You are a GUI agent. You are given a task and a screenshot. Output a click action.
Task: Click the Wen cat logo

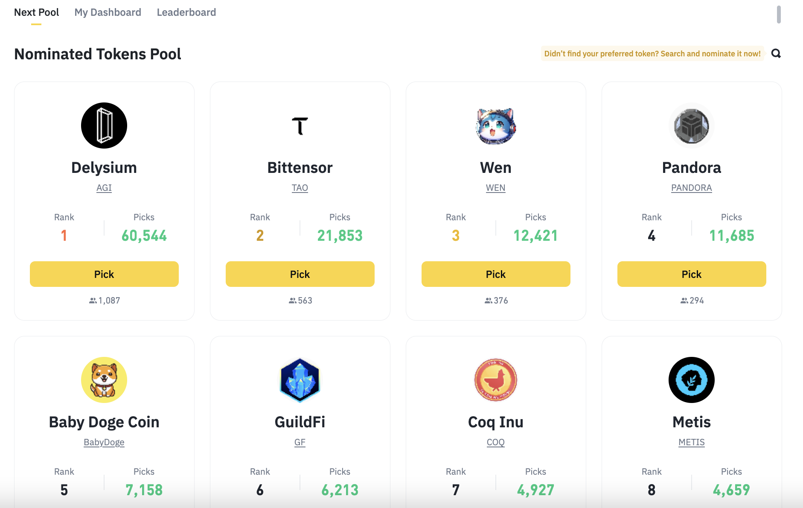click(x=496, y=126)
